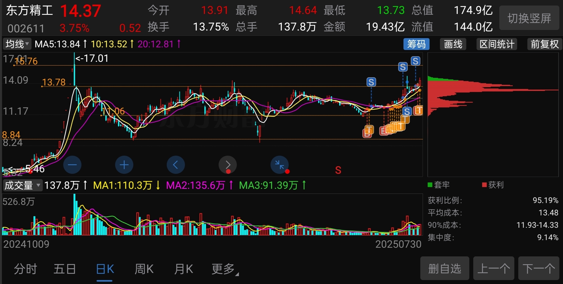Tap the 3.75% change percentage

pyautogui.click(x=75, y=28)
